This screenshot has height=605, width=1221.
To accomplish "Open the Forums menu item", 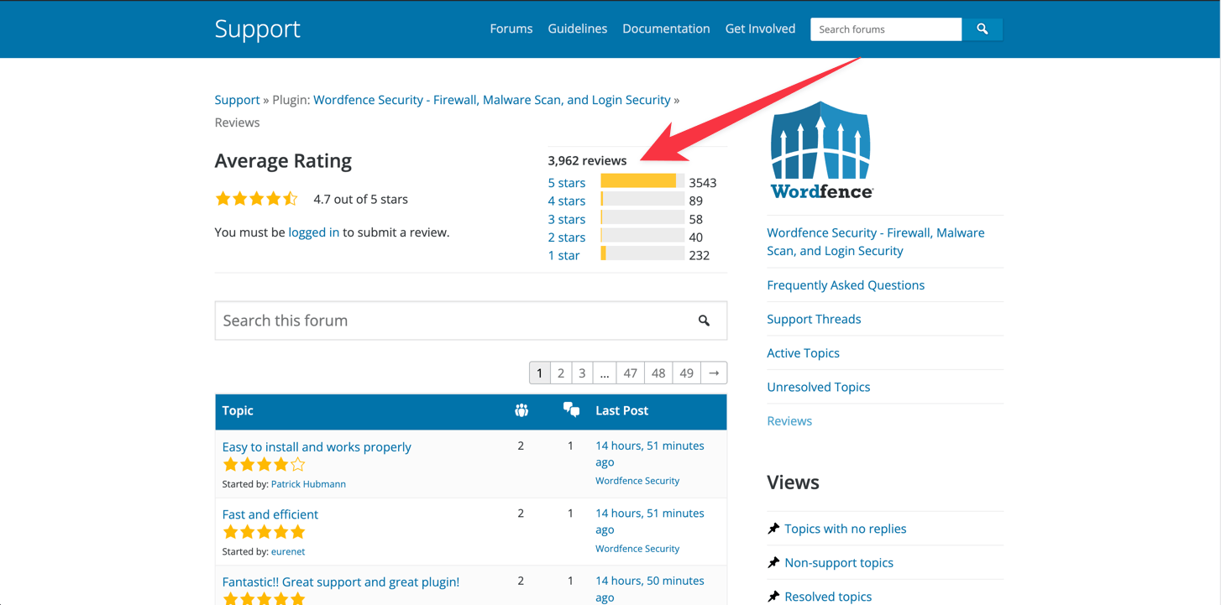I will tap(511, 29).
